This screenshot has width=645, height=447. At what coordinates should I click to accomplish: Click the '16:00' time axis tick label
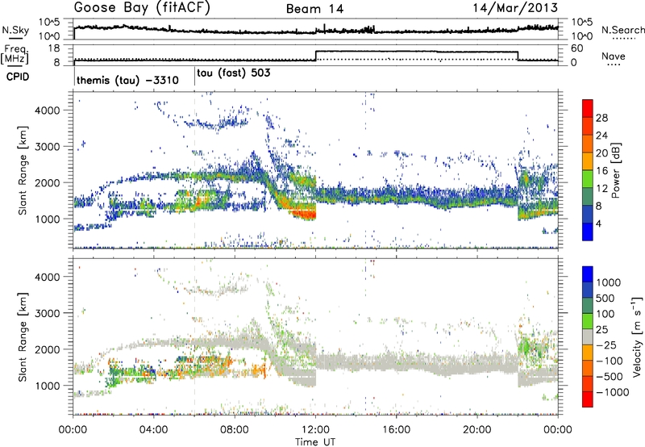396,430
